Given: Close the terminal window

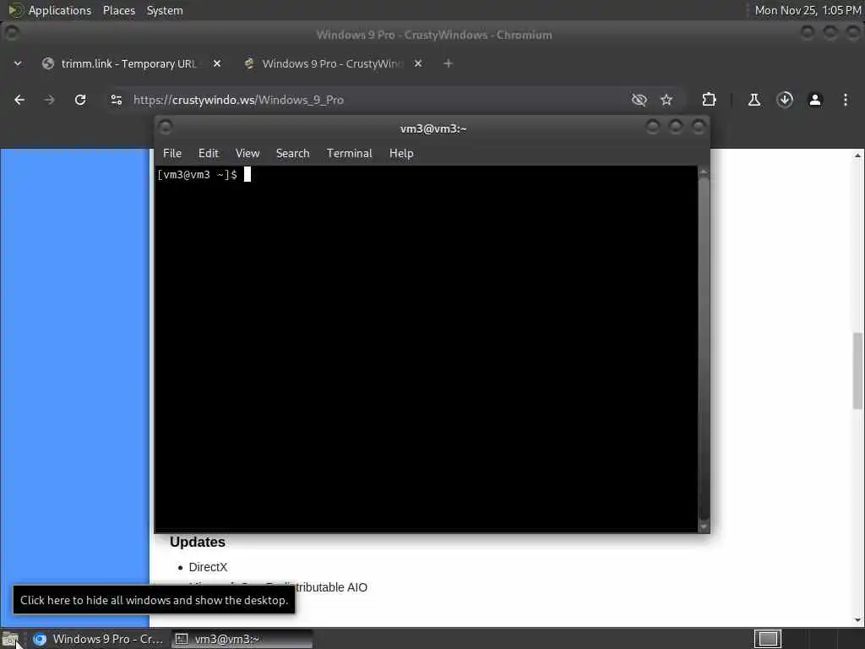Looking at the screenshot, I should pos(699,128).
